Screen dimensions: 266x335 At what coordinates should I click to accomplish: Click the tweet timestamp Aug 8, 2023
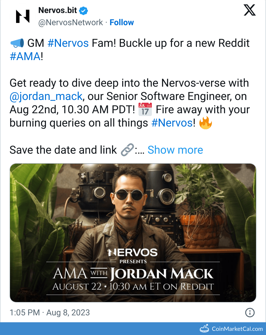(x=68, y=313)
